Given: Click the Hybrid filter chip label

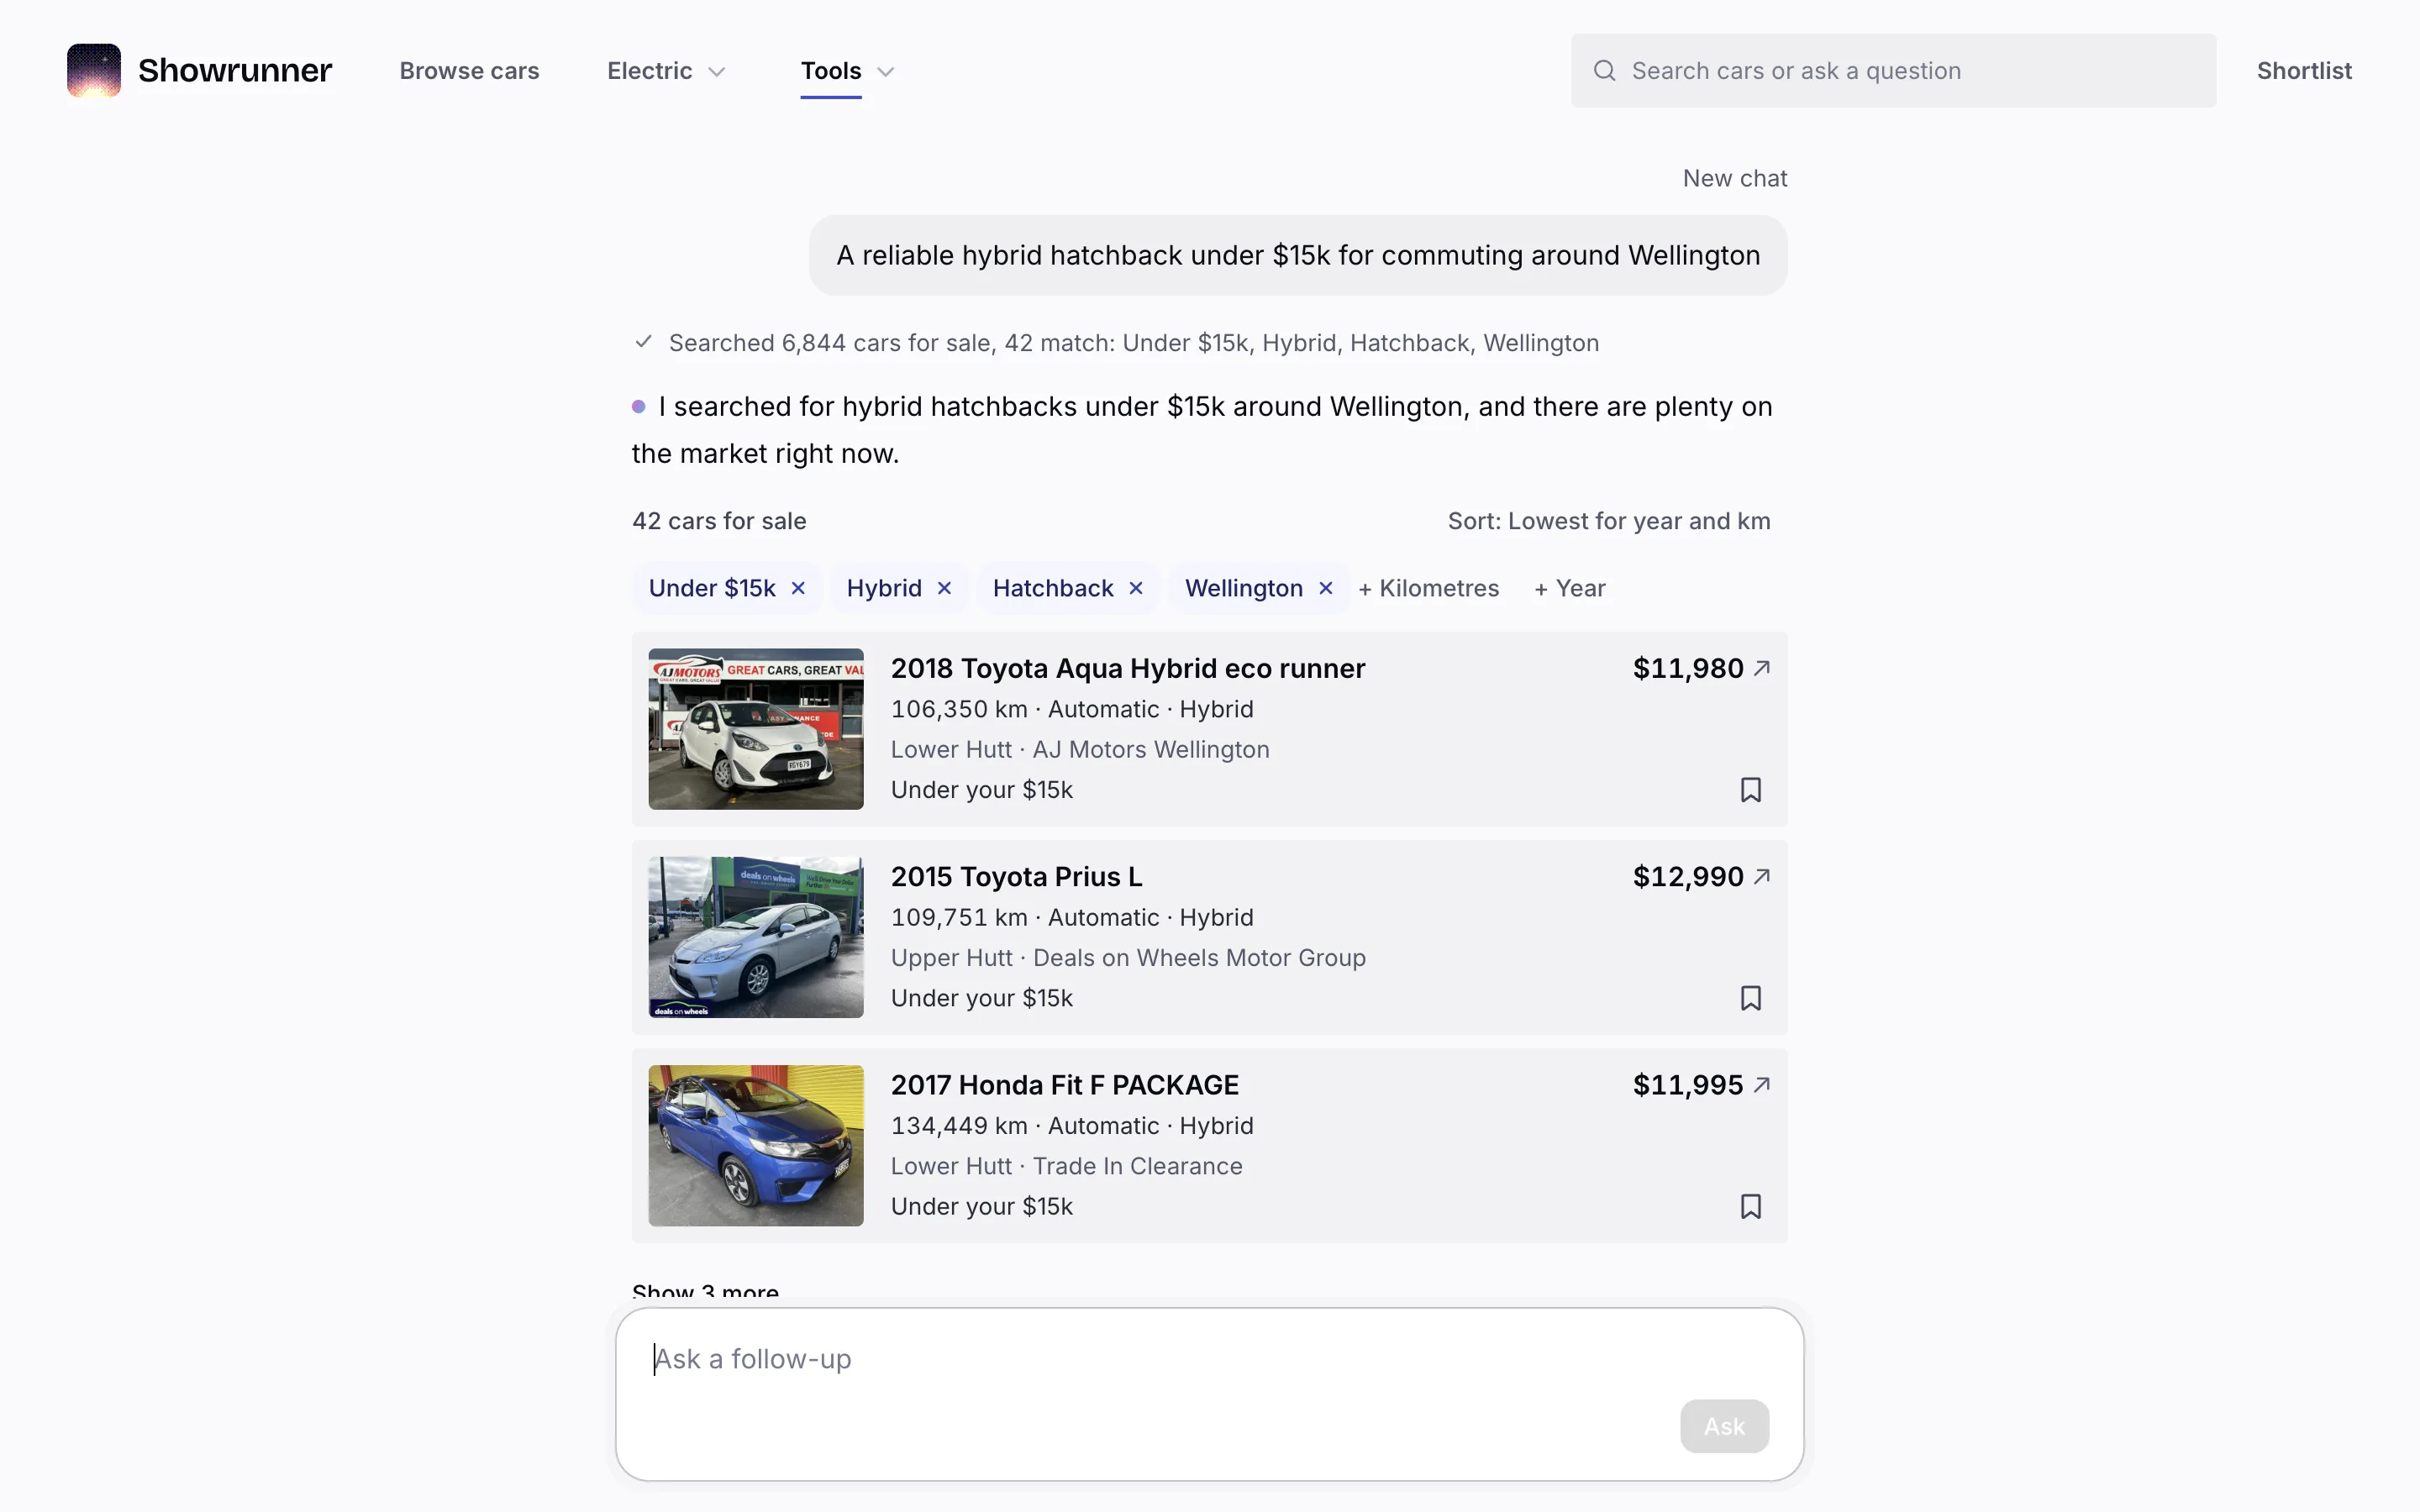Looking at the screenshot, I should click(884, 588).
